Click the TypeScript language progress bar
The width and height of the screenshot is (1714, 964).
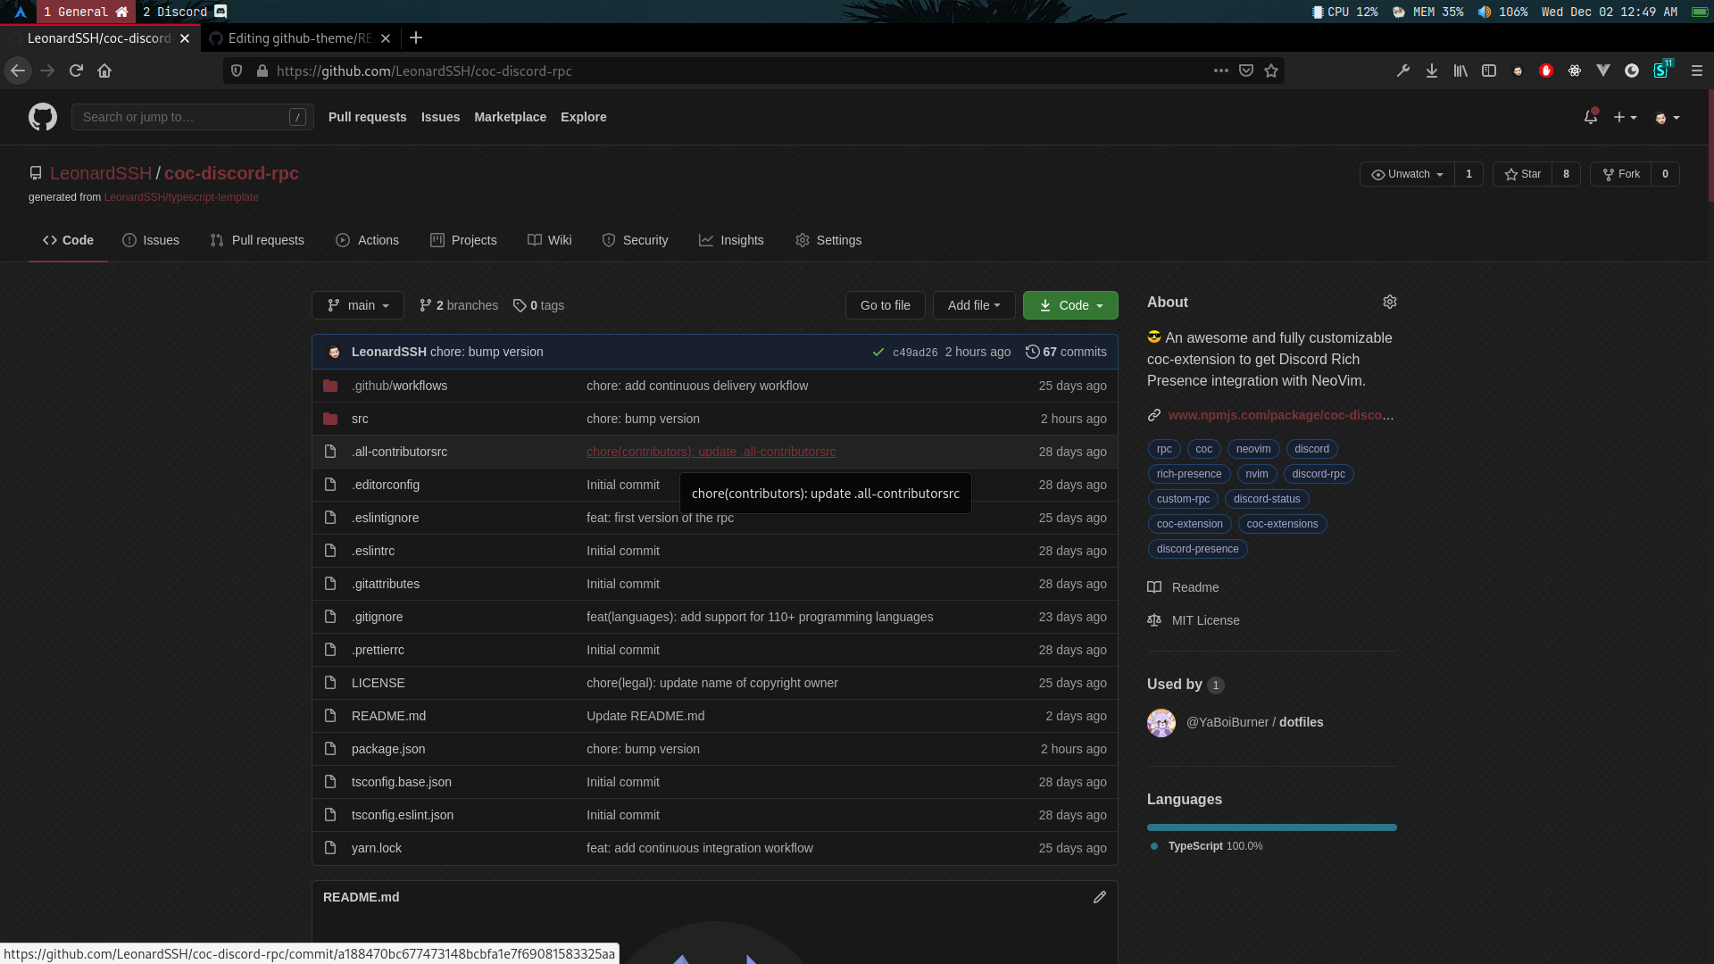pos(1271,827)
